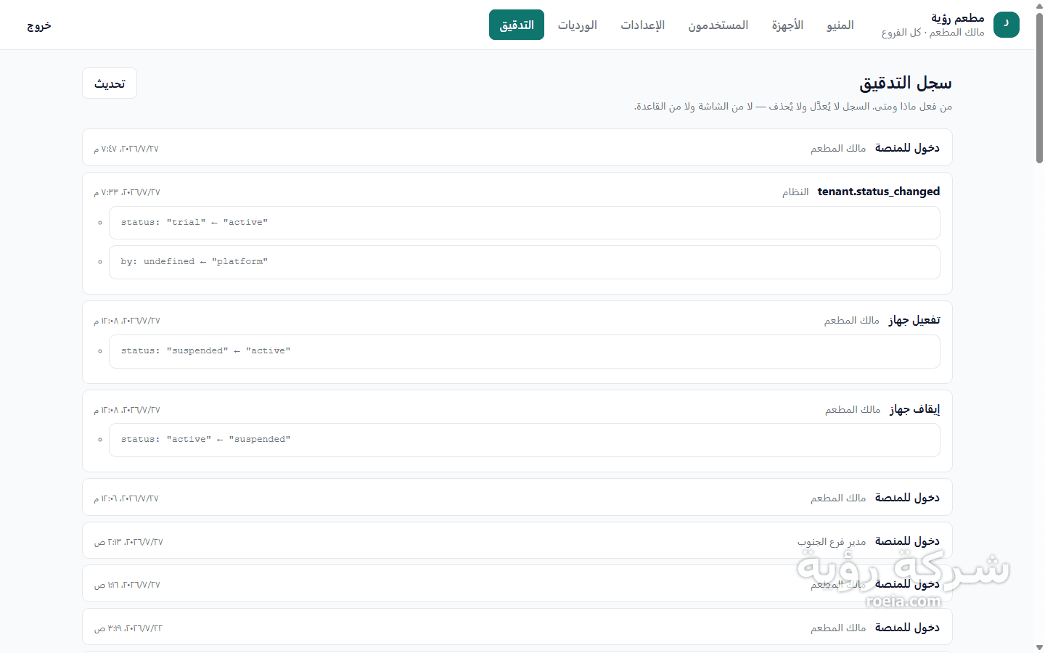Image resolution: width=1045 pixels, height=653 pixels.
Task: Go to the الإعدادات tab
Action: [x=642, y=25]
